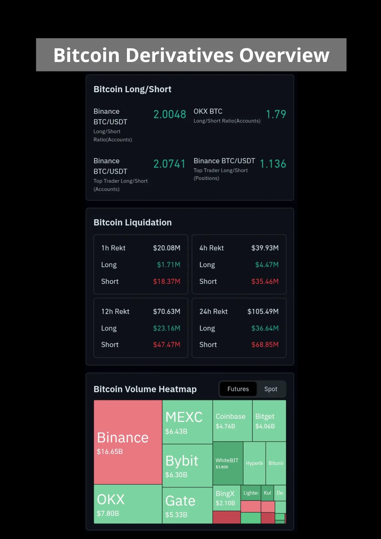Image resolution: width=381 pixels, height=539 pixels.
Task: Click the 24h Rekt label
Action: [x=213, y=312]
